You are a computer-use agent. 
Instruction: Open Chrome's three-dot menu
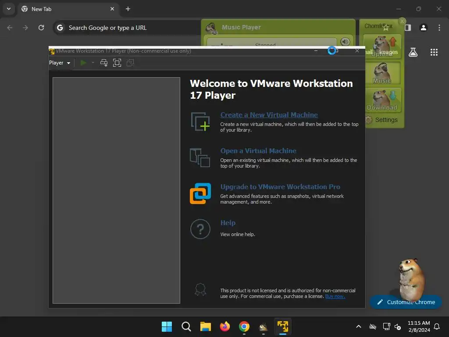[439, 28]
